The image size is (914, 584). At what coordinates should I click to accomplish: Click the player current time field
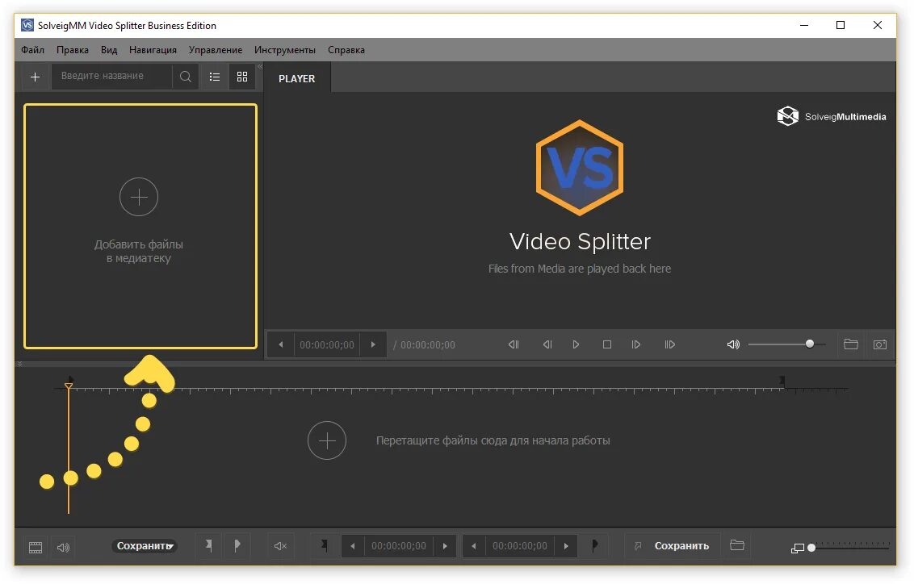[x=326, y=344]
